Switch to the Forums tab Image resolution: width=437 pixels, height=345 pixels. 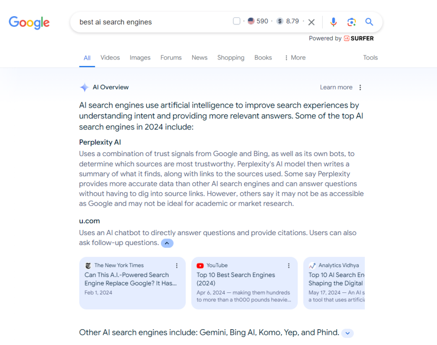click(171, 58)
